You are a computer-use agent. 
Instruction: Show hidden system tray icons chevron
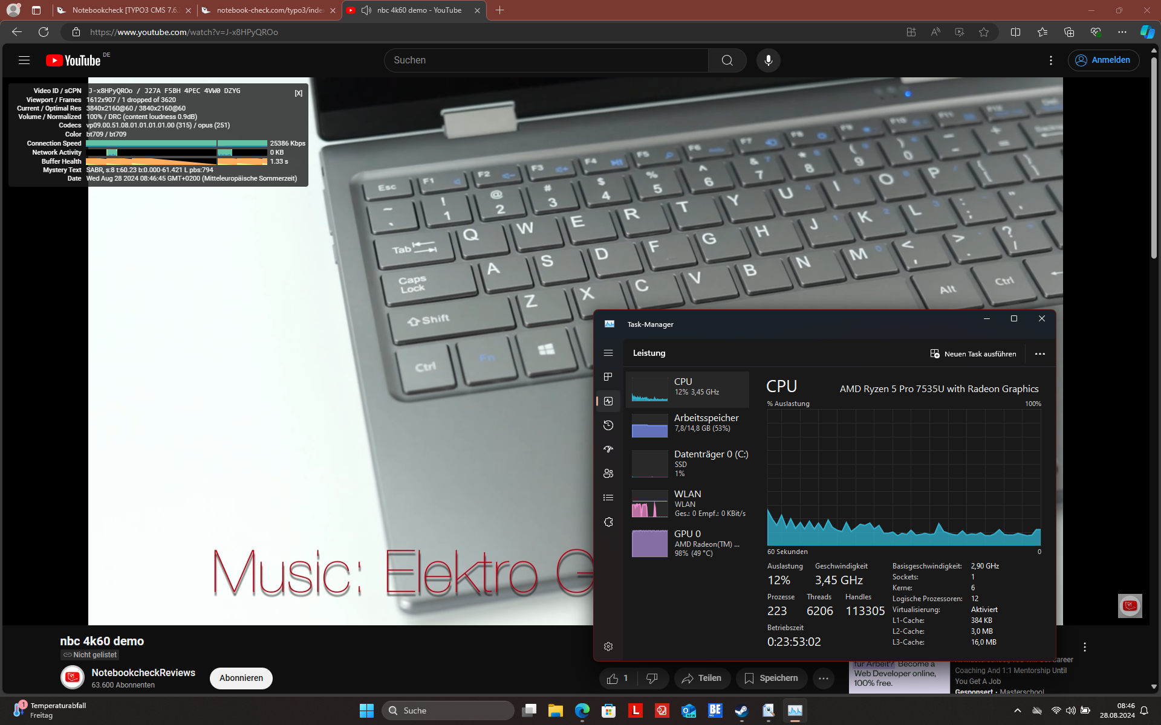[x=1017, y=710]
